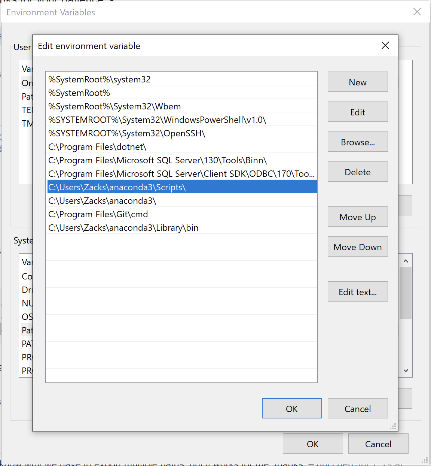431x466 pixels.
Task: Move the selected entry up
Action: click(358, 217)
